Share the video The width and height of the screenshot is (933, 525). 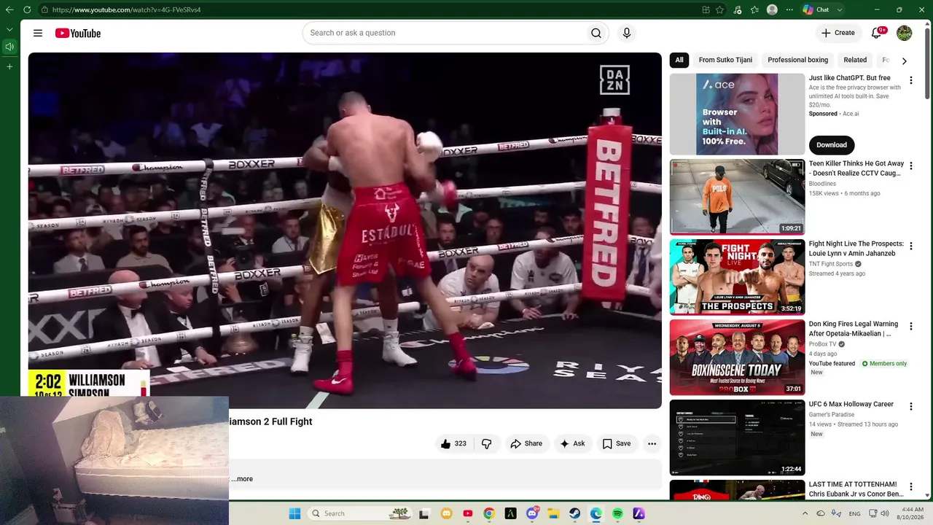click(526, 443)
